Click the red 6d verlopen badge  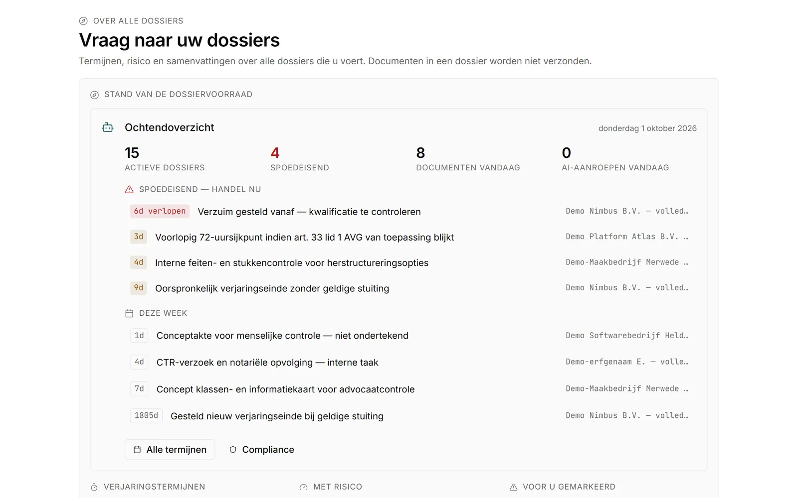[160, 211]
